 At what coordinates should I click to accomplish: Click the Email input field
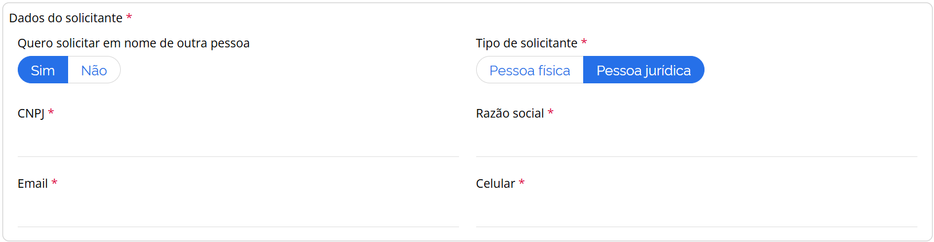tap(238, 213)
